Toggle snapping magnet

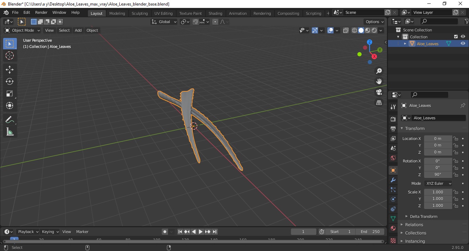point(196,22)
